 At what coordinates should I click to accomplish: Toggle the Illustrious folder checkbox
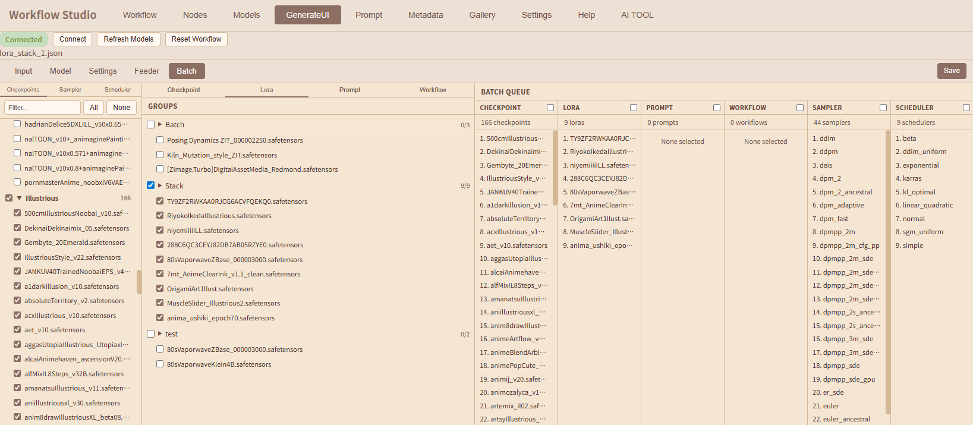[x=9, y=198]
